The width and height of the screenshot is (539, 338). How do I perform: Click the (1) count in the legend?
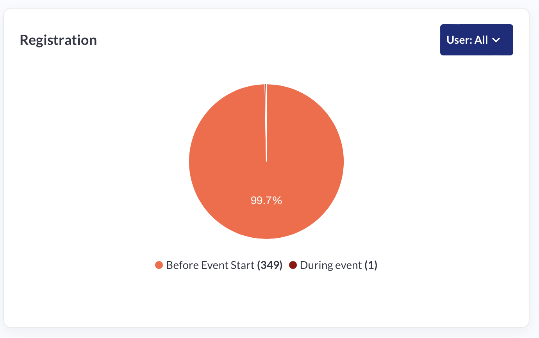point(371,265)
